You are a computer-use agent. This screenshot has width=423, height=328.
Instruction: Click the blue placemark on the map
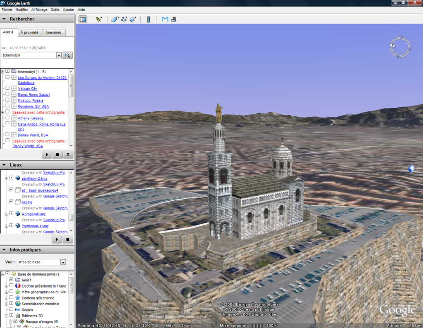tap(411, 169)
